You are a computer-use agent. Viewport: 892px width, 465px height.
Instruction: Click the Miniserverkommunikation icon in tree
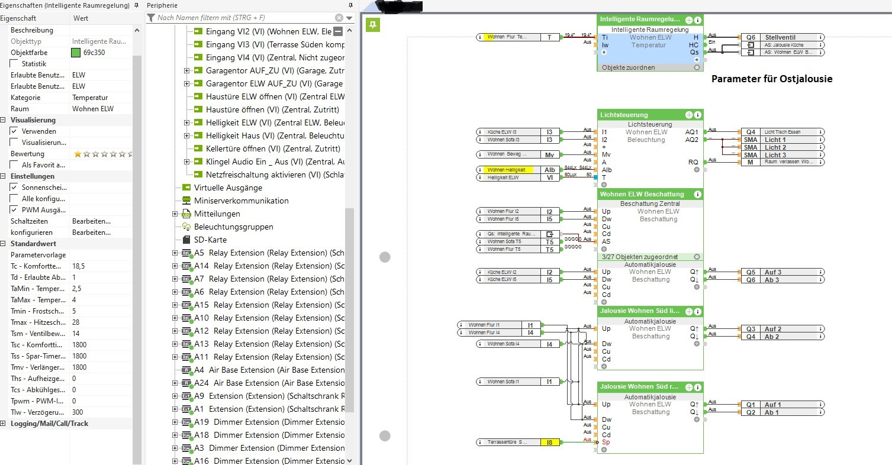(185, 201)
